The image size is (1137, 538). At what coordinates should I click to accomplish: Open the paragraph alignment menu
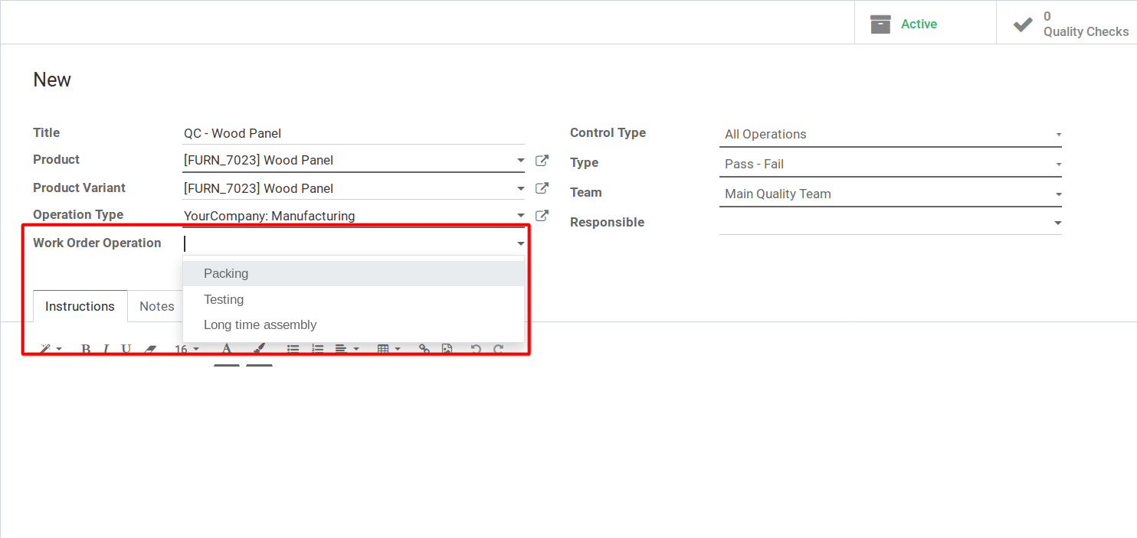(x=346, y=349)
